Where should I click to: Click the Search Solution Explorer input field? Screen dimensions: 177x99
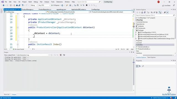pyautogui.click(x=154, y=15)
